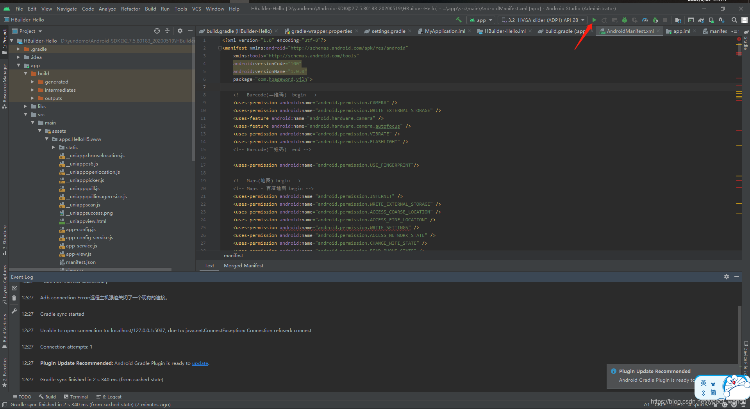Click Mark all as read icon in Event Log

coord(14,288)
